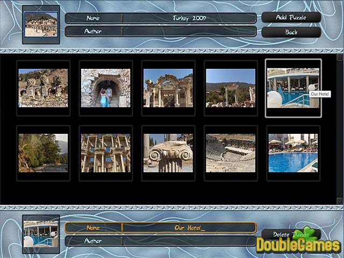Image resolution: width=344 pixels, height=258 pixels.
Task: Select the temple gate columns photo thumbnail
Action: 168,88
